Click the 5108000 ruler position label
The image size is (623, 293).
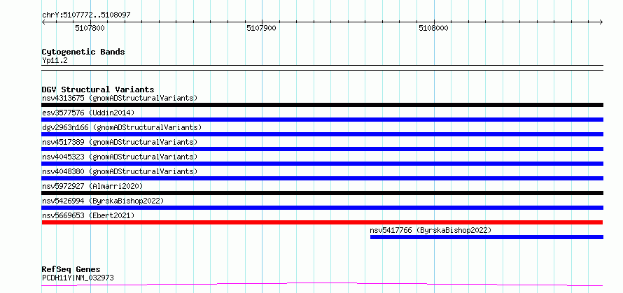pyautogui.click(x=433, y=28)
